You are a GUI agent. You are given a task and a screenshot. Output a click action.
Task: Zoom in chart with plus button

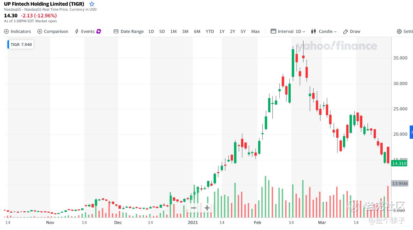pyautogui.click(x=207, y=208)
